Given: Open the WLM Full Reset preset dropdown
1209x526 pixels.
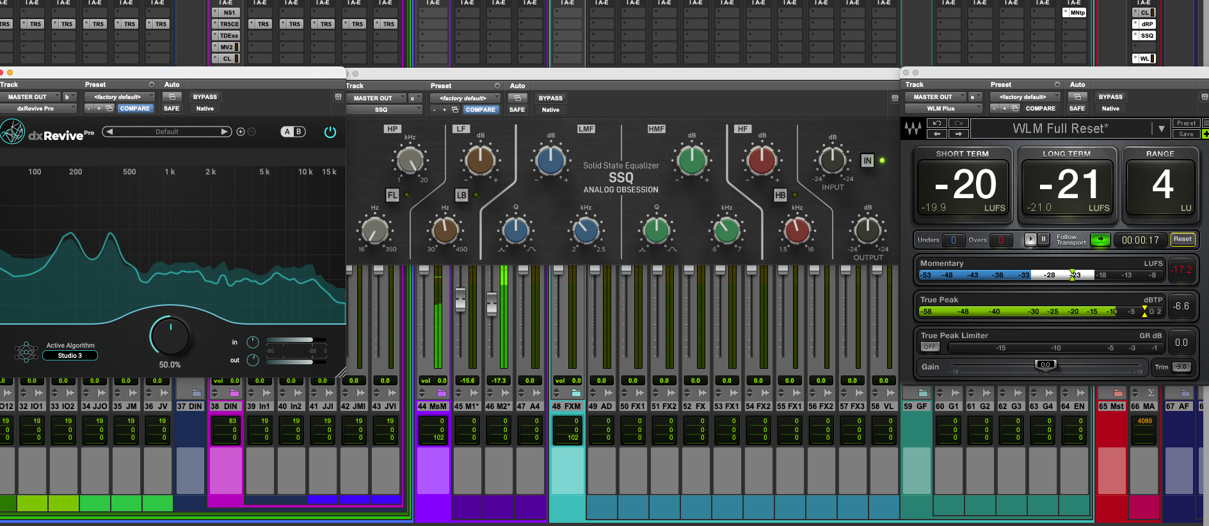Looking at the screenshot, I should point(1162,128).
